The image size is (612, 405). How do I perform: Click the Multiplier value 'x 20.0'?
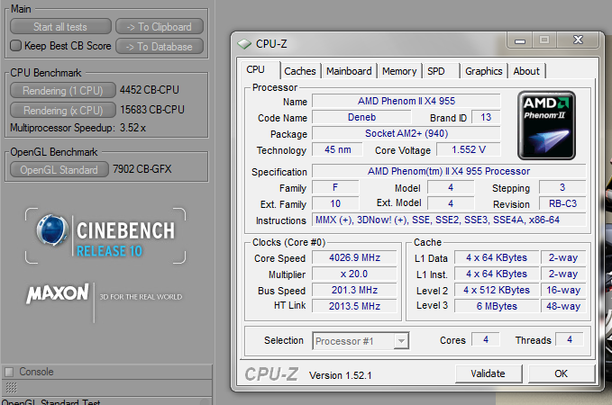(x=355, y=274)
